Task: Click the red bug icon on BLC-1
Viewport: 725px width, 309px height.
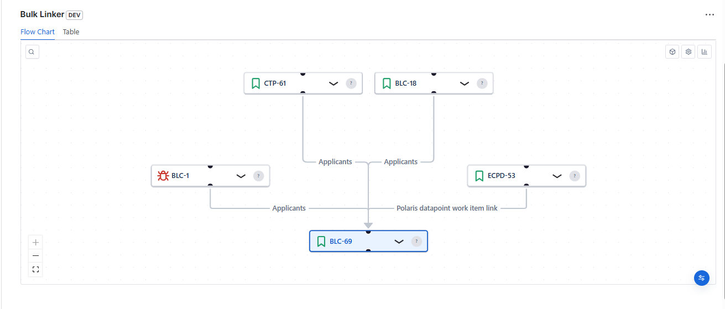Action: pos(163,176)
